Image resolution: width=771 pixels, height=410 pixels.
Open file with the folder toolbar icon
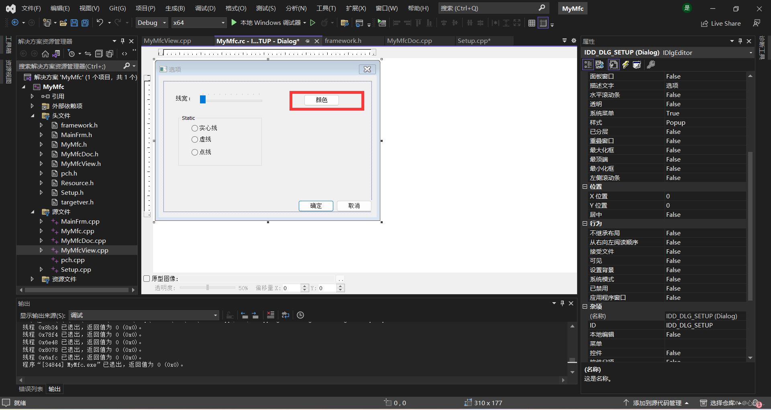(x=63, y=23)
